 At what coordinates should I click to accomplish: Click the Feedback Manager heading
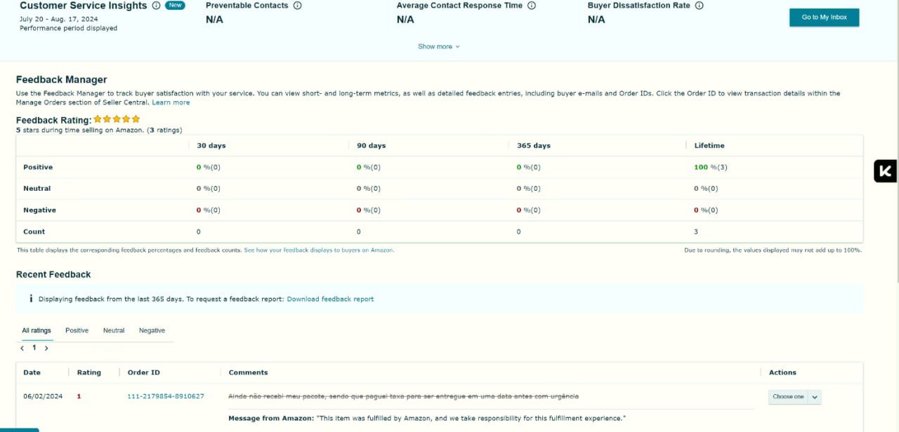(62, 80)
